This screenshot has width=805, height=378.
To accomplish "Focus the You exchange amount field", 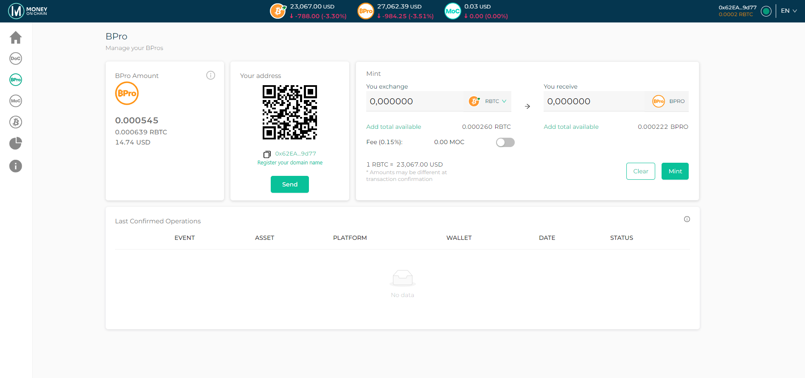I will coord(414,101).
